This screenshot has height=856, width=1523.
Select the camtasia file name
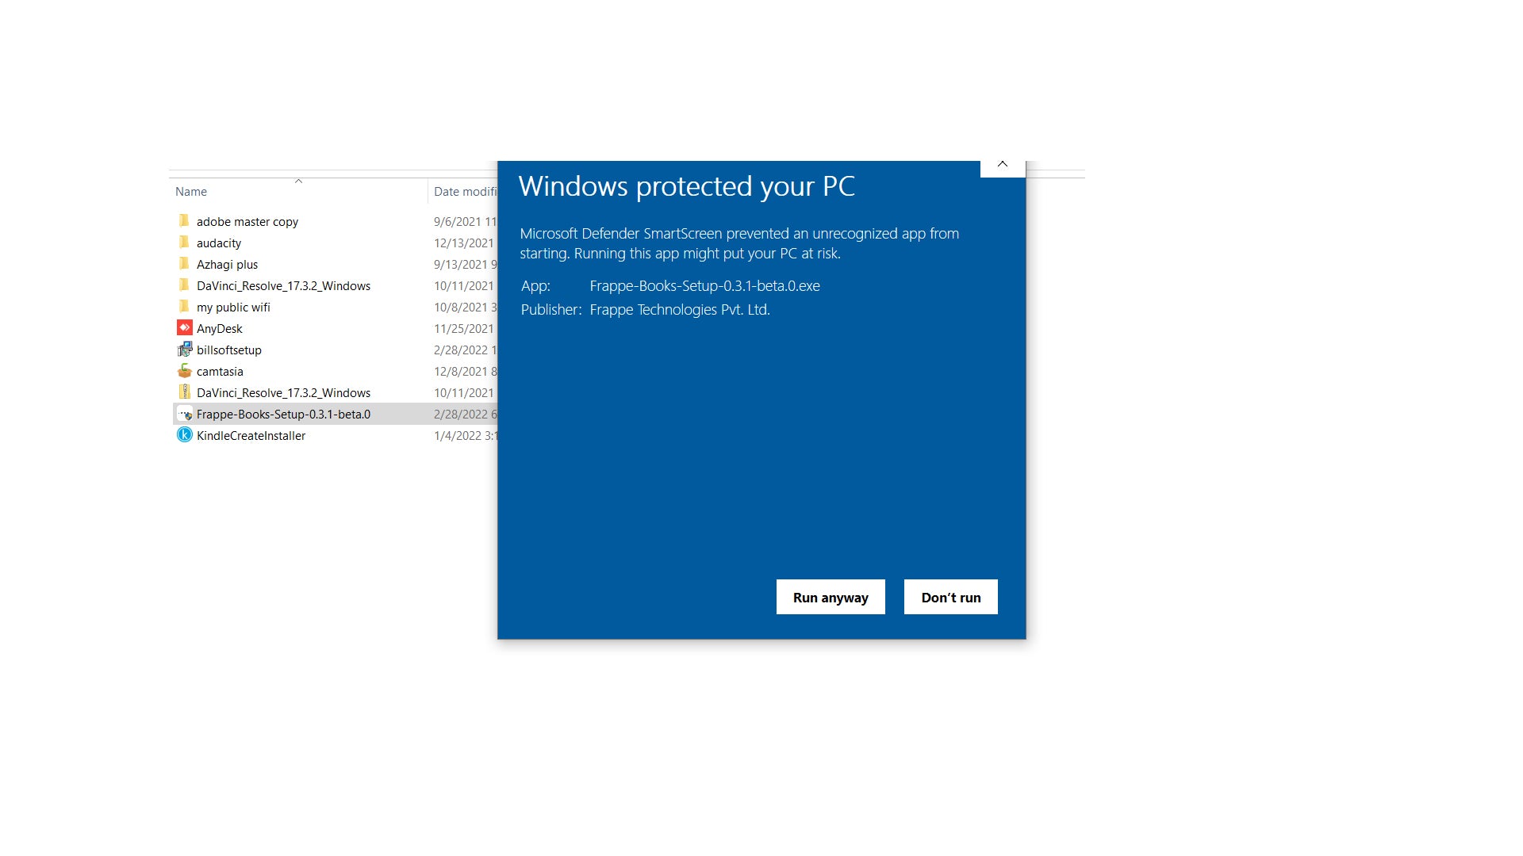(x=220, y=372)
